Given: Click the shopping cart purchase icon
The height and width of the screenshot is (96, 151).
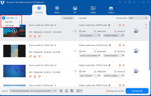Looking at the screenshot, I should click(x=120, y=2).
